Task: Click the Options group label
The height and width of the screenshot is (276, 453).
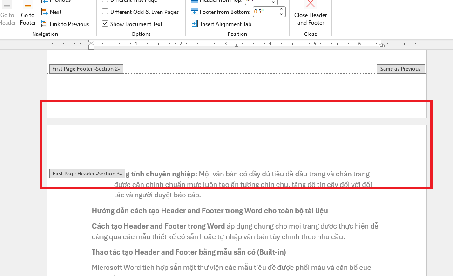Action: (141, 34)
